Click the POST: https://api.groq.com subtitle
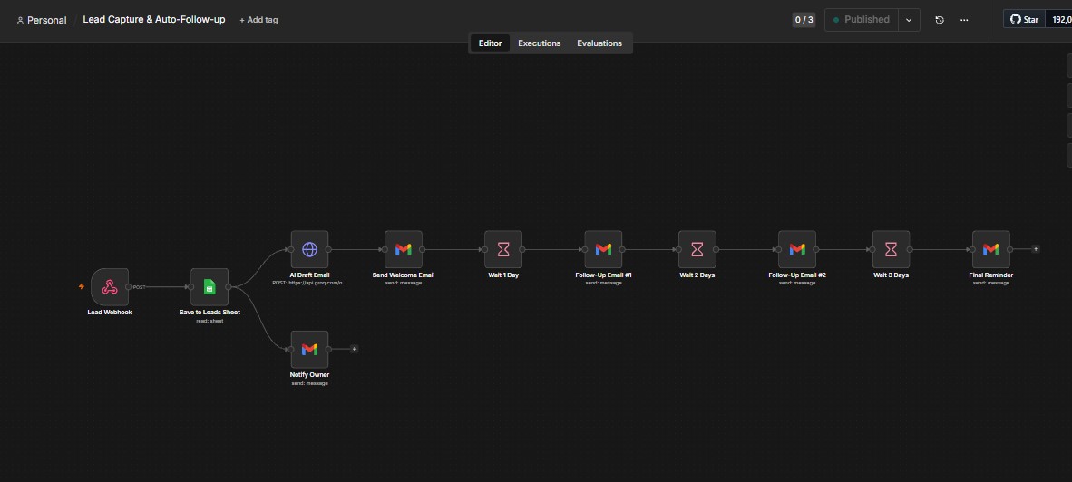 (x=309, y=282)
